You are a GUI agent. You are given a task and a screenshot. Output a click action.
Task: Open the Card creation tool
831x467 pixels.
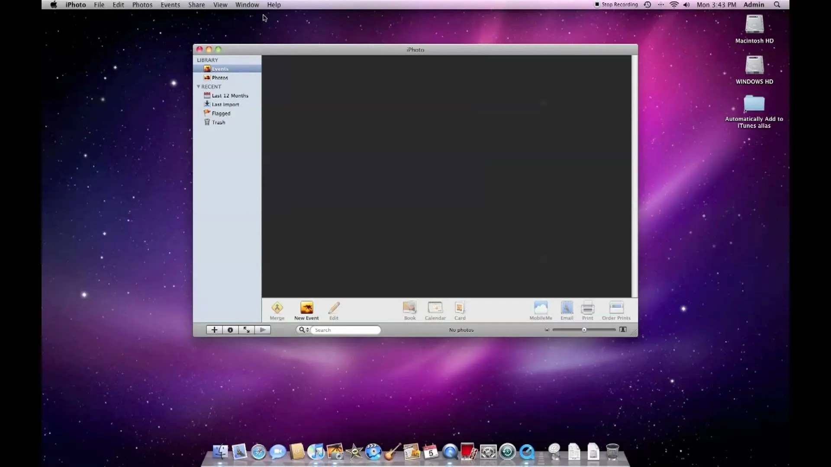[x=460, y=307]
